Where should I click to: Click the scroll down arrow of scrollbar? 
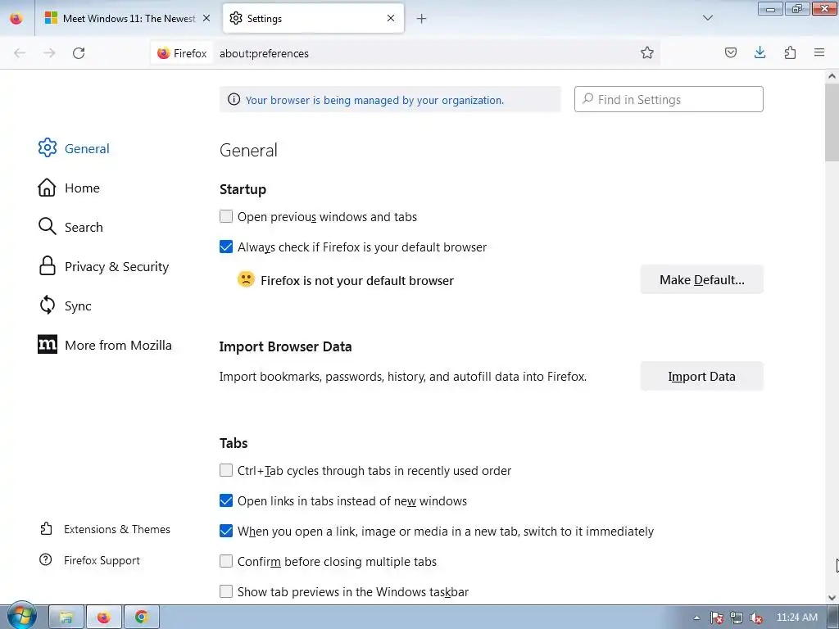pyautogui.click(x=832, y=597)
